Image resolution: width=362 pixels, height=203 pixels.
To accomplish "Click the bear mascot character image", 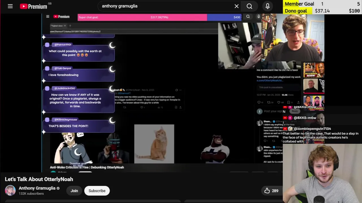I will click(216, 149).
